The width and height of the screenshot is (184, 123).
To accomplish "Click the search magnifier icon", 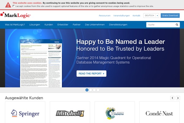I will point(177,25).
